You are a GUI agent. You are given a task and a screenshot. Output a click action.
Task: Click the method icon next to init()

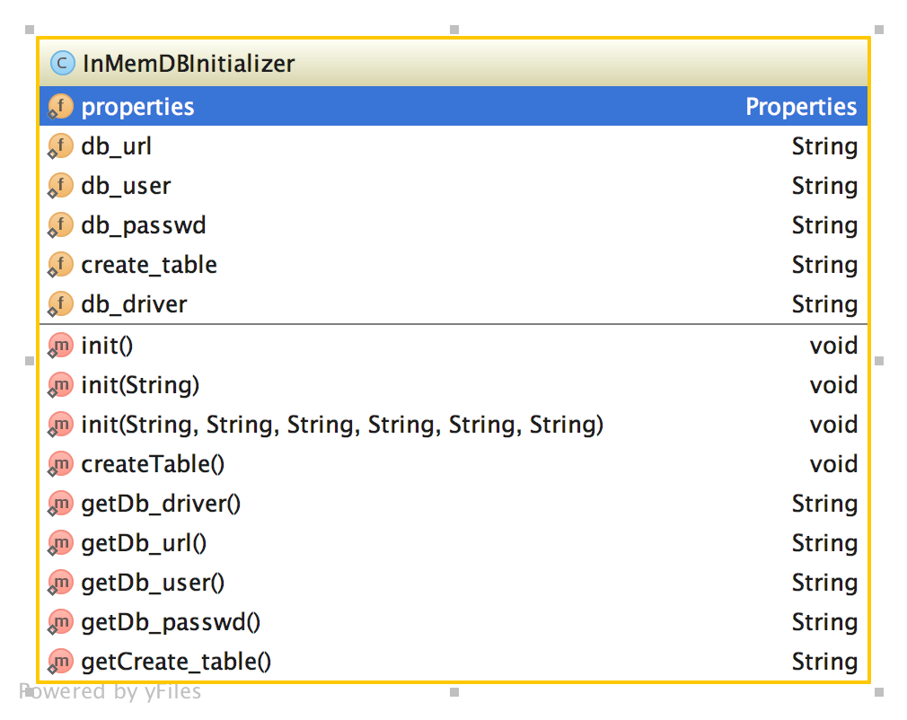pyautogui.click(x=60, y=346)
